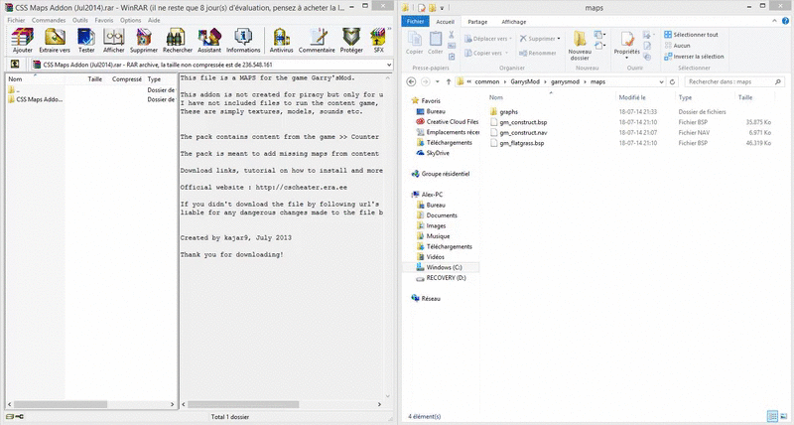
Task: Click the Nouveau dossier ribbon icon
Action: [x=580, y=39]
